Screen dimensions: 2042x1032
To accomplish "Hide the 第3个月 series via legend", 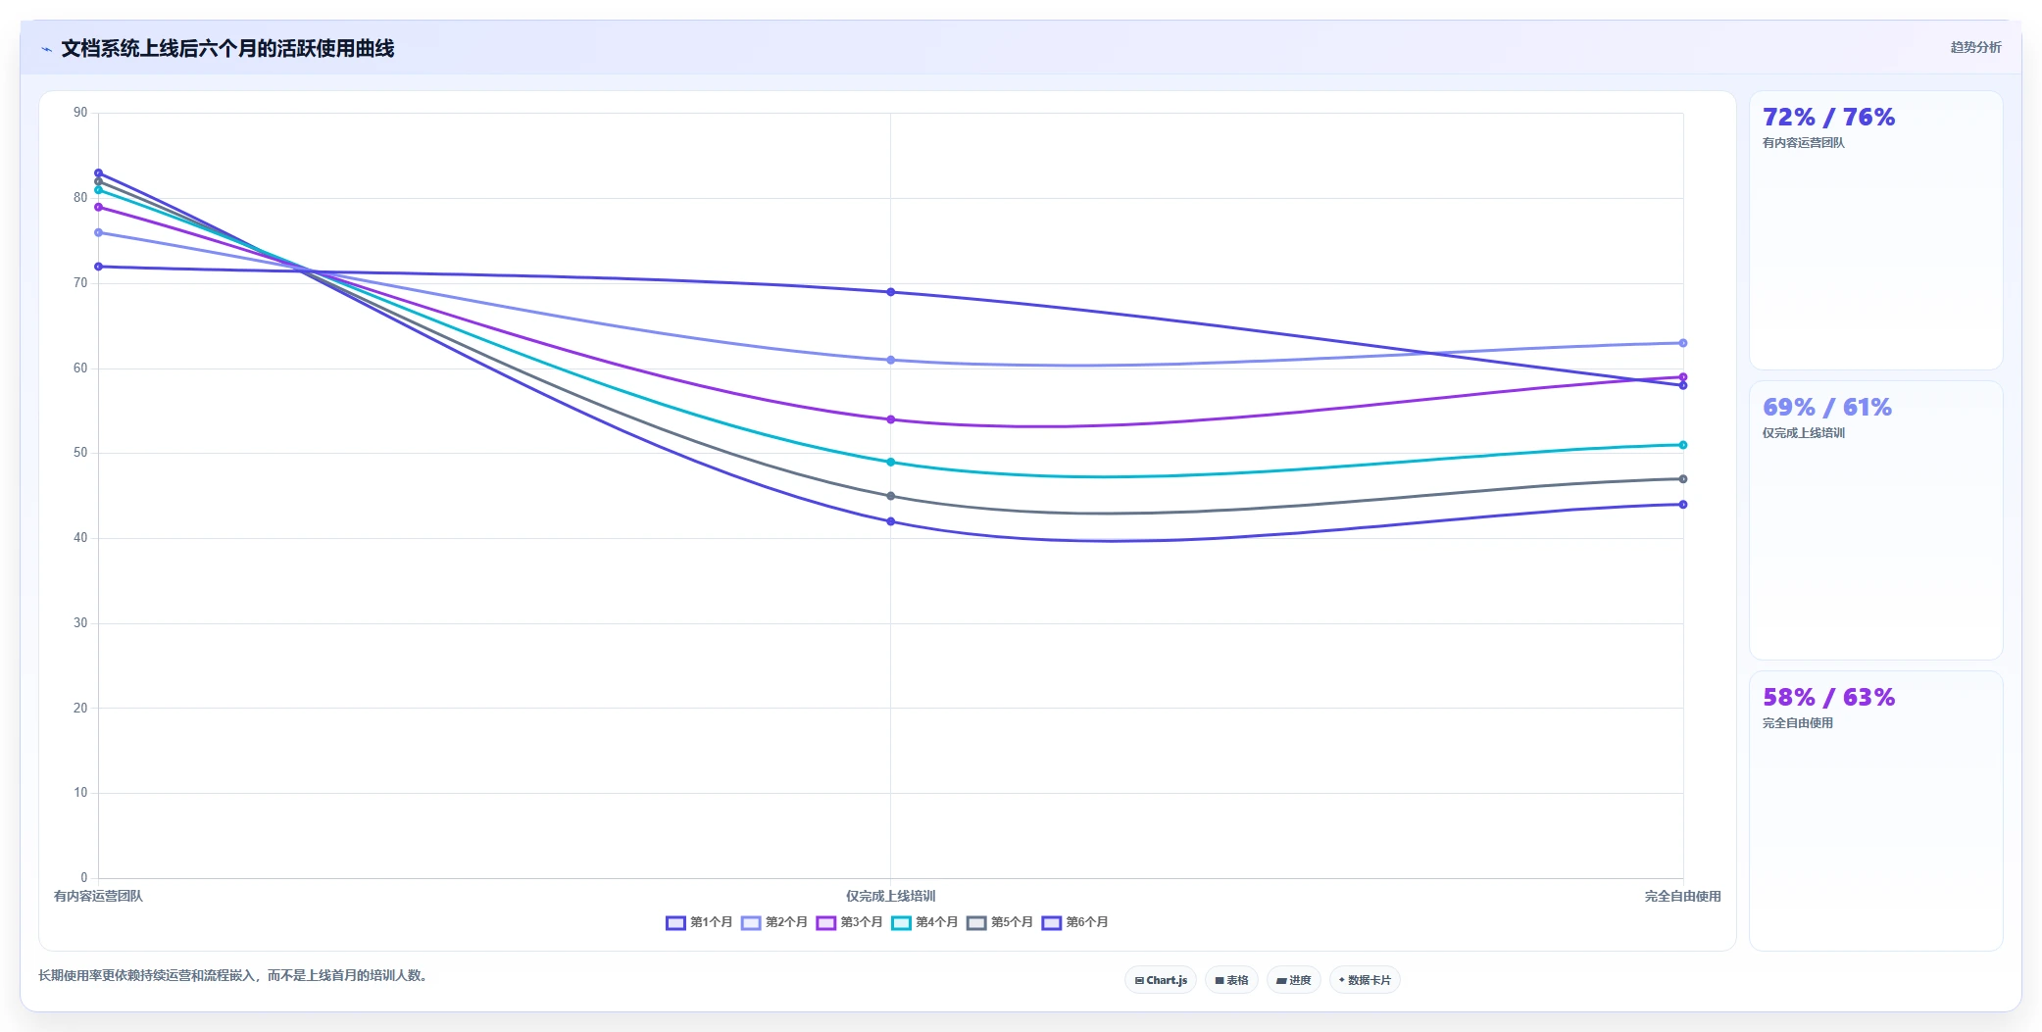I will coord(849,922).
